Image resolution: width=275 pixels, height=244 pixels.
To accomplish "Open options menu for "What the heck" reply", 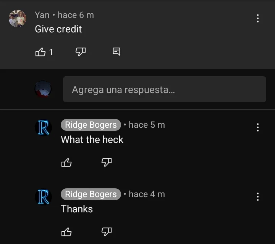I will coord(258,127).
